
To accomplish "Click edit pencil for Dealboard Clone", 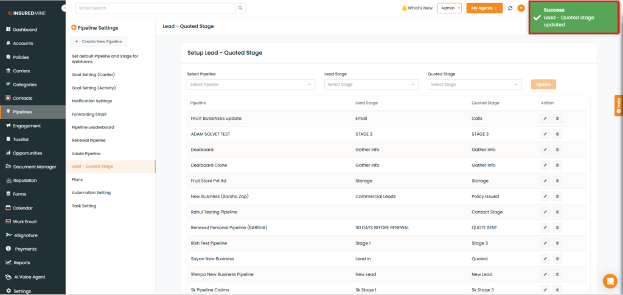I will [545, 165].
